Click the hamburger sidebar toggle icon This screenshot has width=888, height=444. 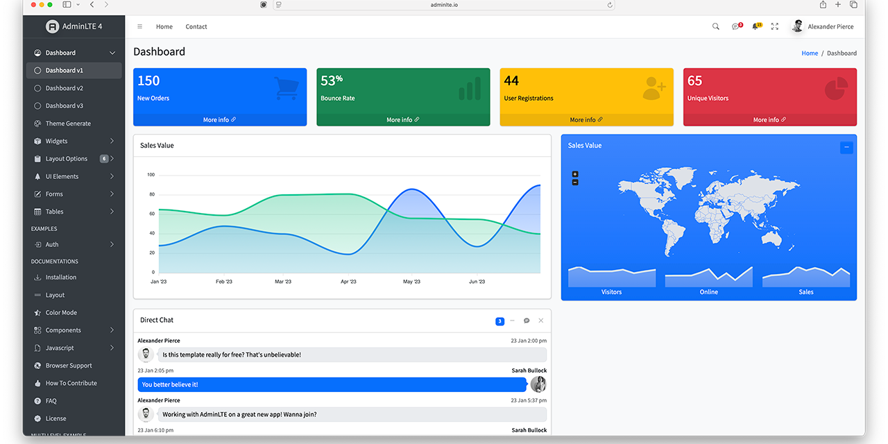pyautogui.click(x=139, y=26)
